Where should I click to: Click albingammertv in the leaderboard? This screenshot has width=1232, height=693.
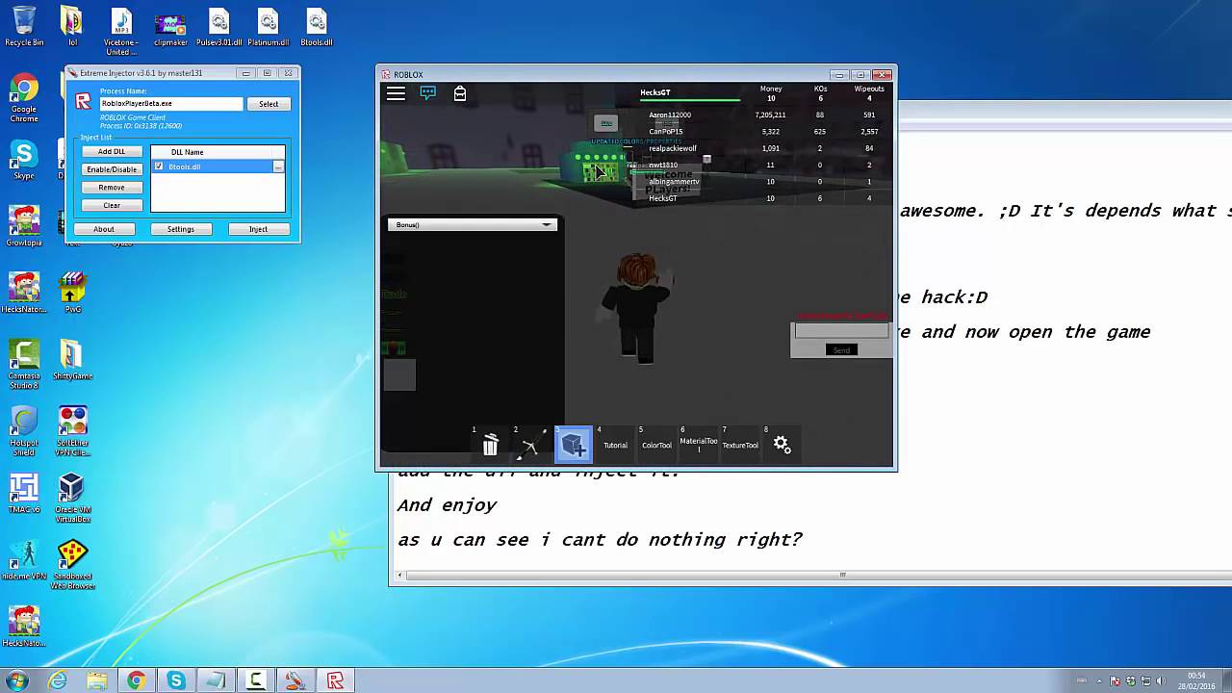pyautogui.click(x=674, y=181)
